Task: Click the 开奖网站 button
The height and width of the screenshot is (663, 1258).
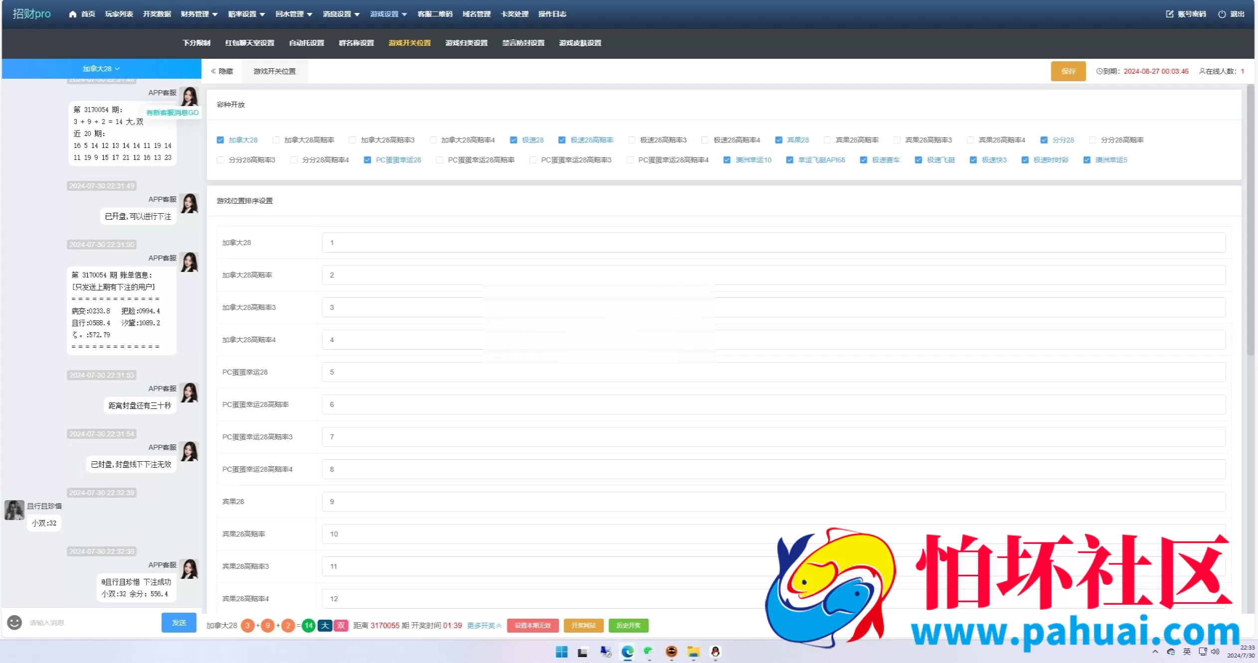Action: pos(583,625)
